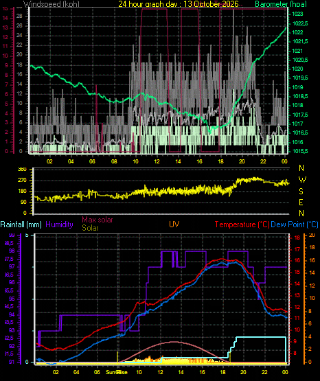The height and width of the screenshot is (381, 320).
Task: Click the orange '20' UV axis value
Action: 312,235
